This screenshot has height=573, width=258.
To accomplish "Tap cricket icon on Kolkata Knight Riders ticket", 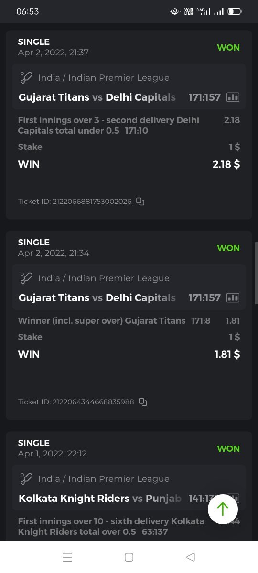I will [x=26, y=479].
